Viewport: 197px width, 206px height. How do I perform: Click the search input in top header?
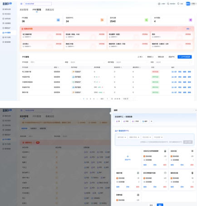pos(38,4)
